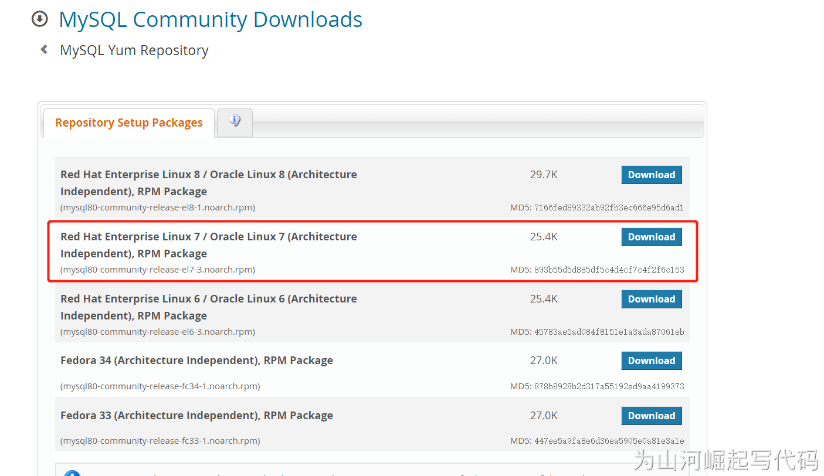Click the download circle icon beside page title

tap(39, 19)
